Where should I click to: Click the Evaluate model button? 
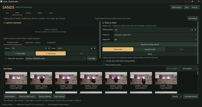coord(150,49)
